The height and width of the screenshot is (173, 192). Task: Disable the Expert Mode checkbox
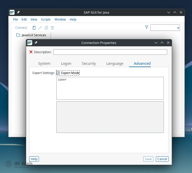58,73
